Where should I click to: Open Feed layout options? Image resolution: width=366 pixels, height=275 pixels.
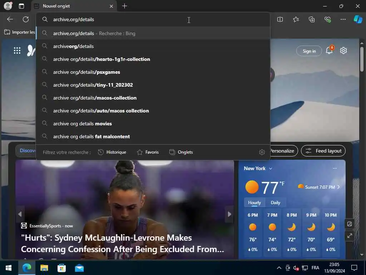(323, 151)
